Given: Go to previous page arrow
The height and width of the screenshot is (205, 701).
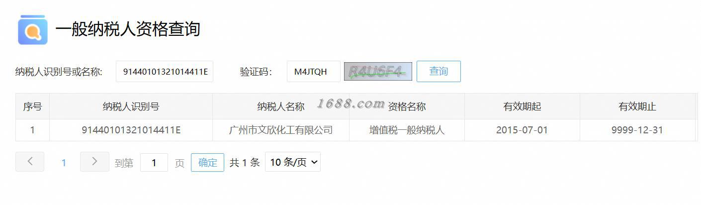Looking at the screenshot, I should click(x=30, y=162).
